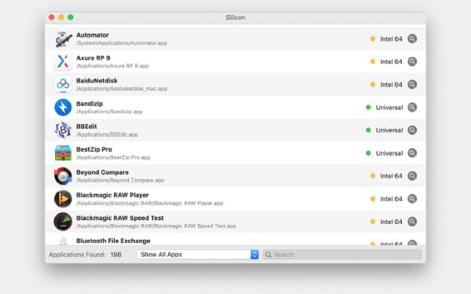The image size is (471, 294).
Task: Select the Blackmagic RAW Speed Test name
Action: pyautogui.click(x=120, y=218)
